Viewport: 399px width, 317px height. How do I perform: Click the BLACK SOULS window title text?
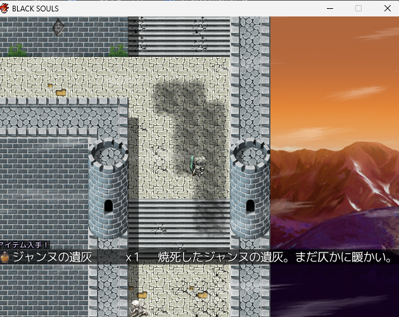click(x=35, y=9)
